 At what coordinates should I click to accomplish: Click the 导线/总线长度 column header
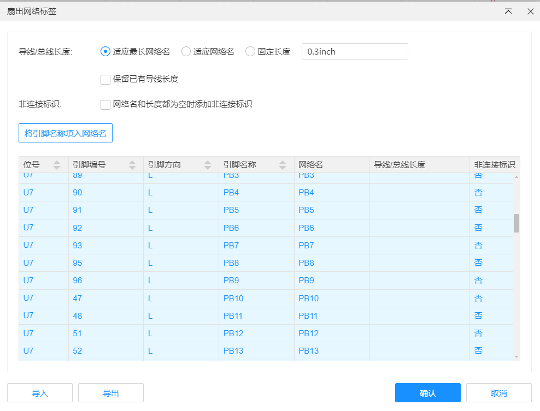tap(419, 165)
